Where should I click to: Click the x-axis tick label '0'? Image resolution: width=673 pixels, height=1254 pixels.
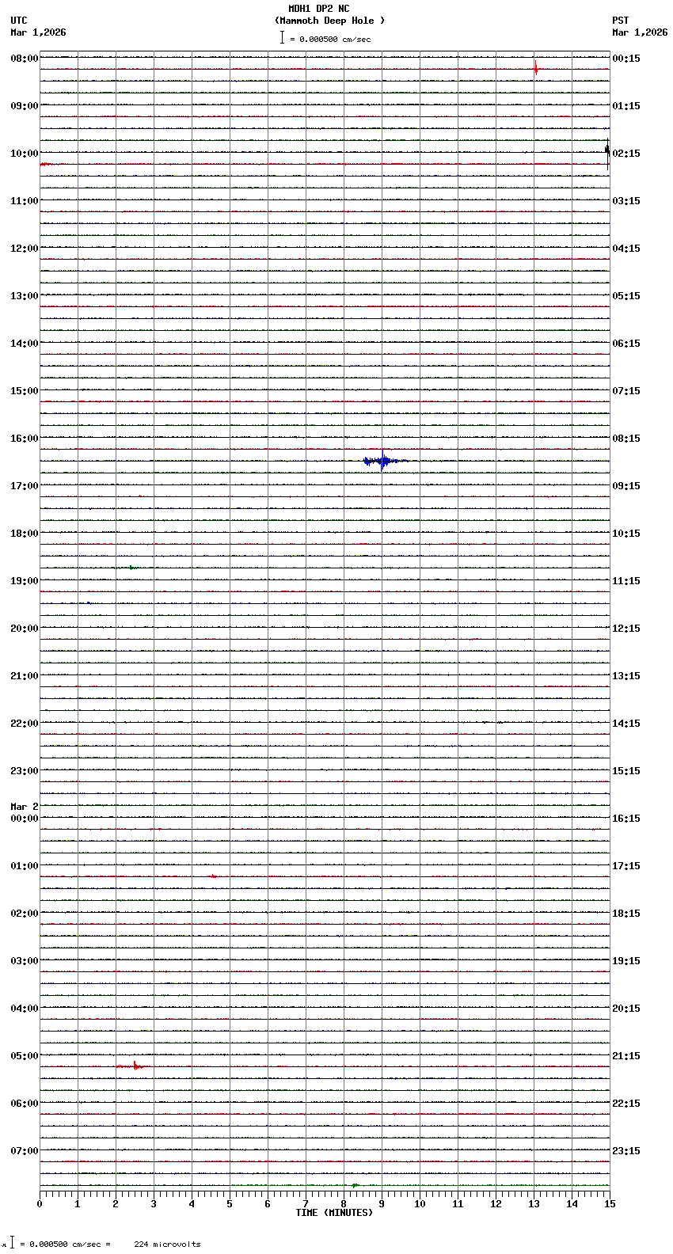[x=40, y=1204]
